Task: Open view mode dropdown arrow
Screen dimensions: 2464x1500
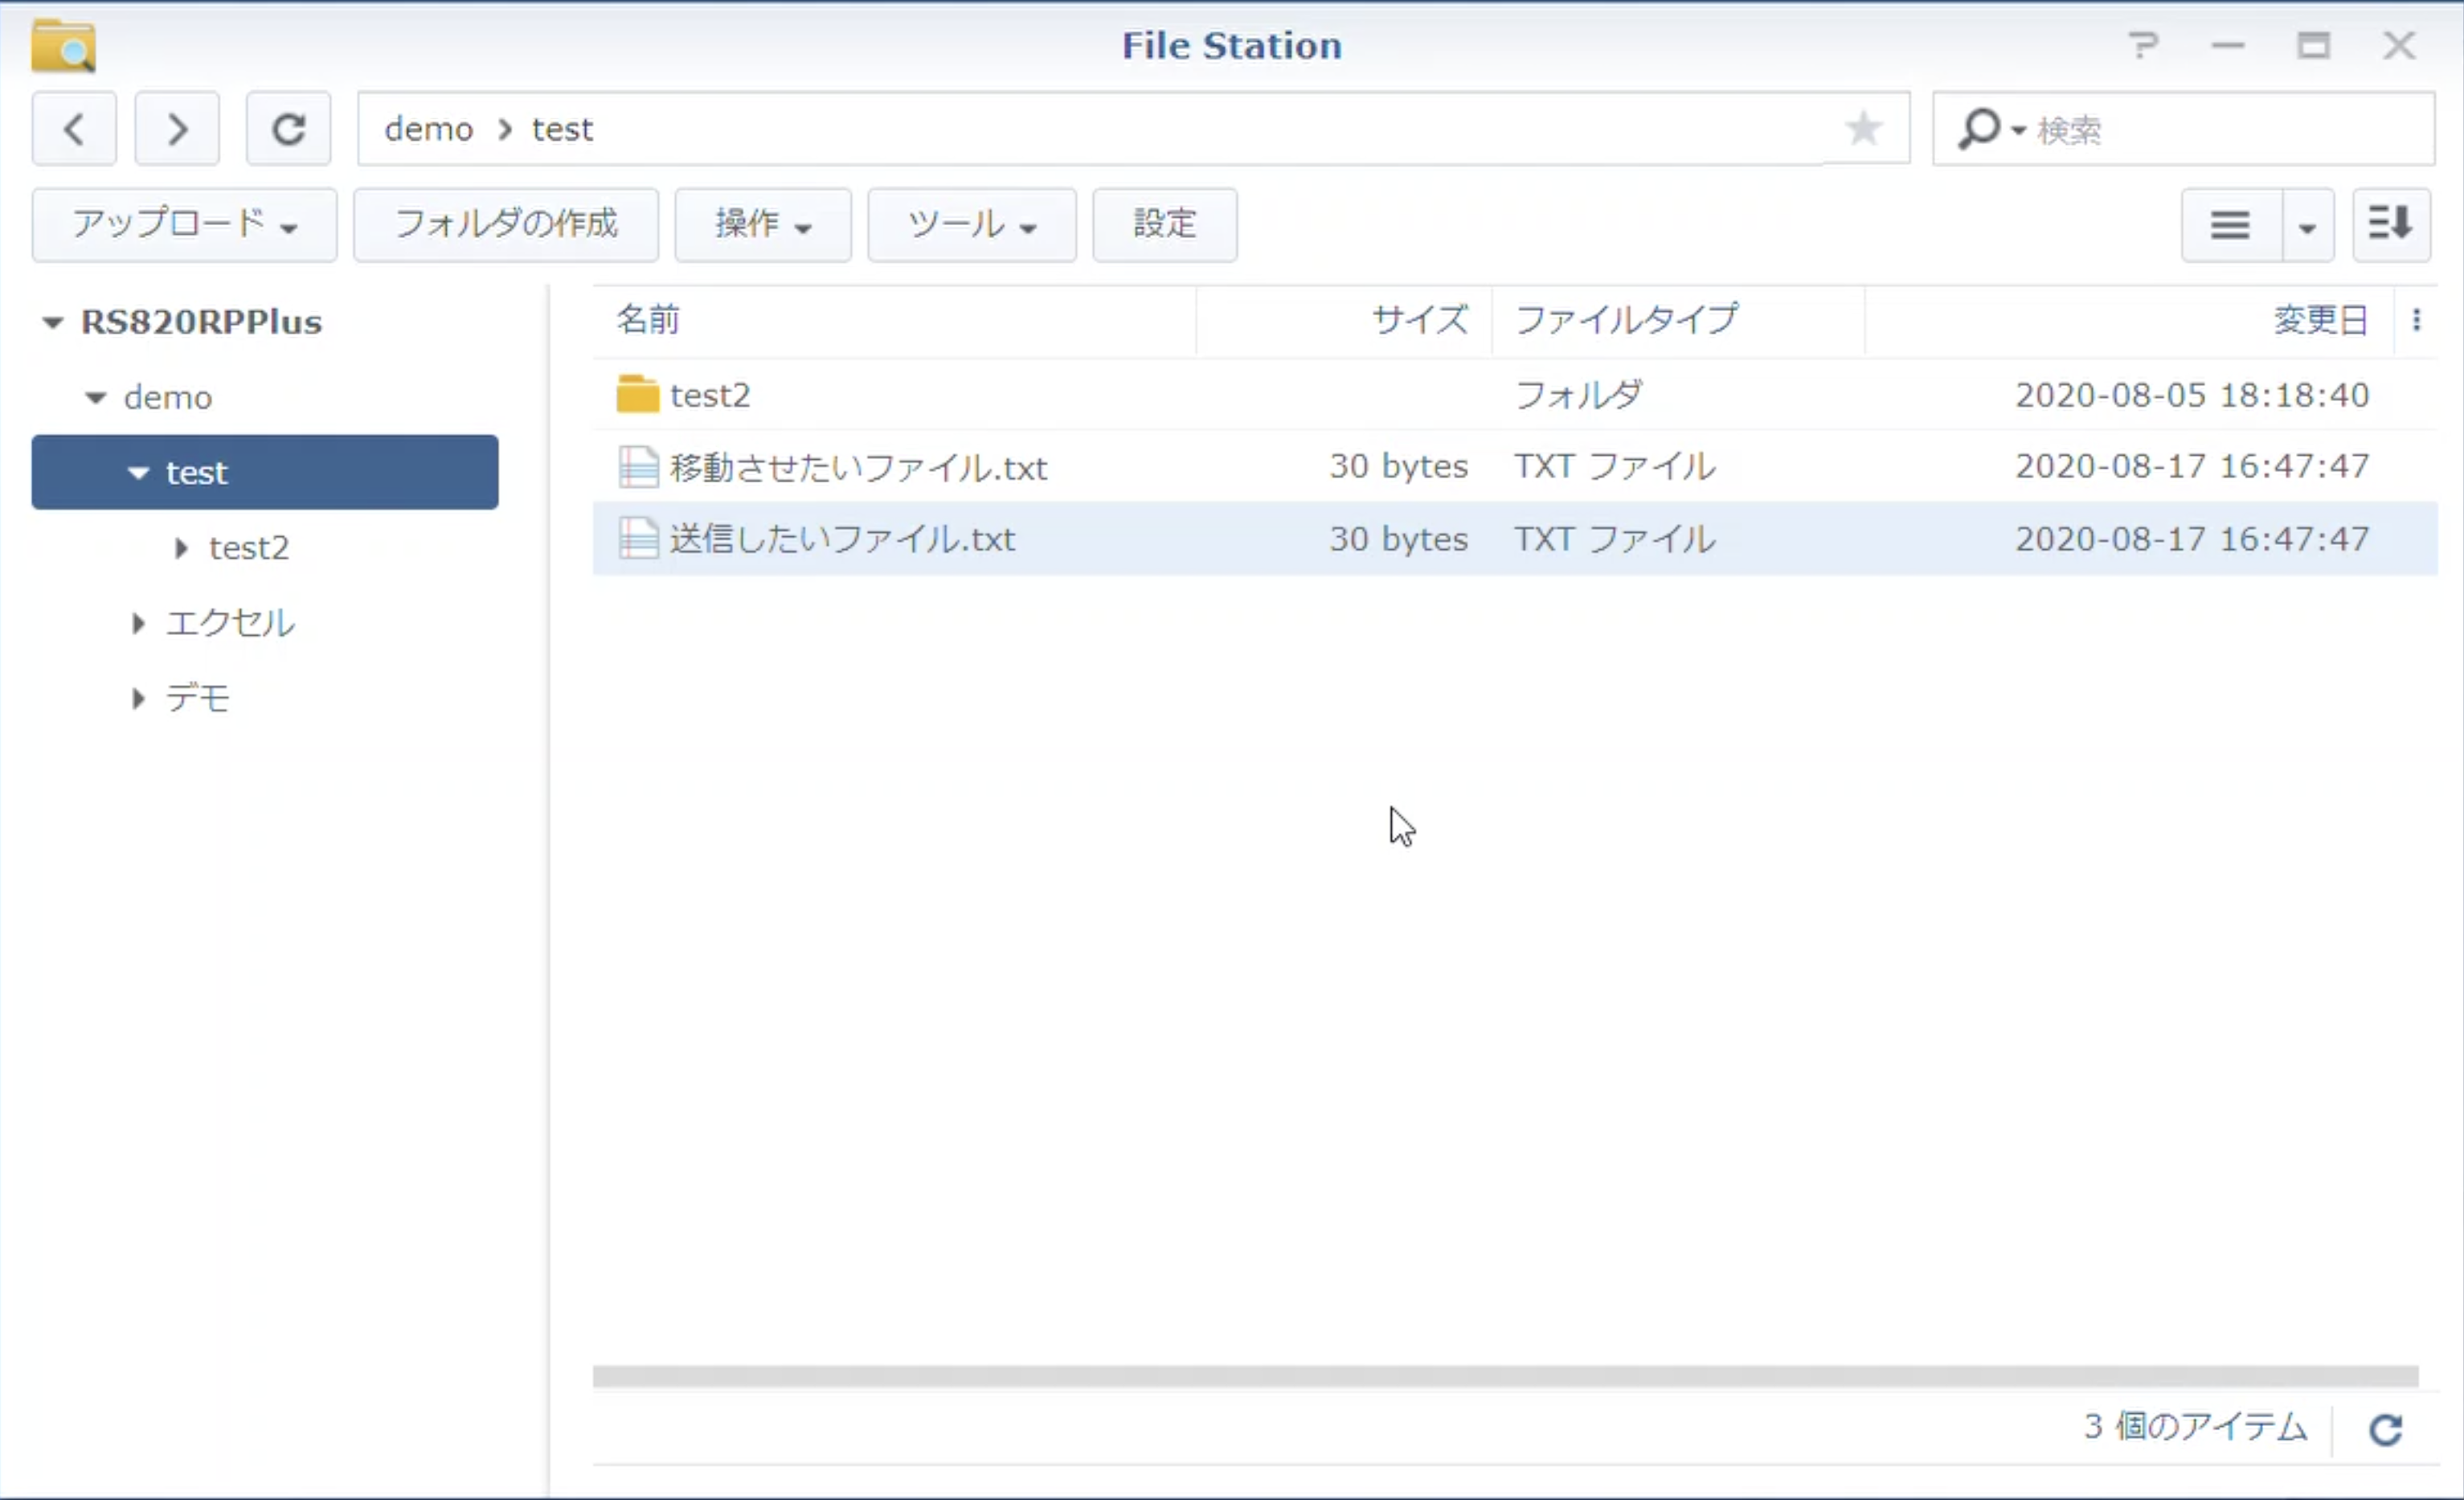Action: [2307, 226]
